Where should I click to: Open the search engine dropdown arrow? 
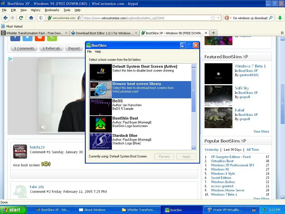click(231, 18)
